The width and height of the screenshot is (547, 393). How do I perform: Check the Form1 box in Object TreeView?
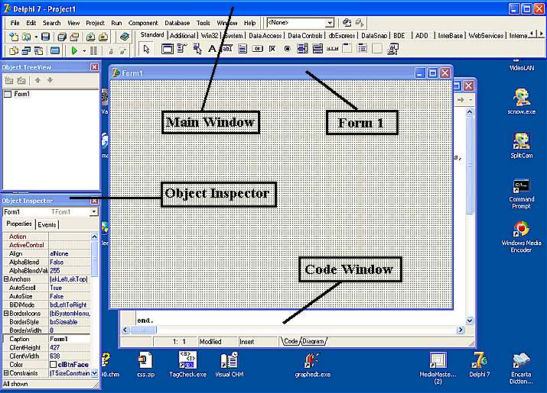pos(8,94)
